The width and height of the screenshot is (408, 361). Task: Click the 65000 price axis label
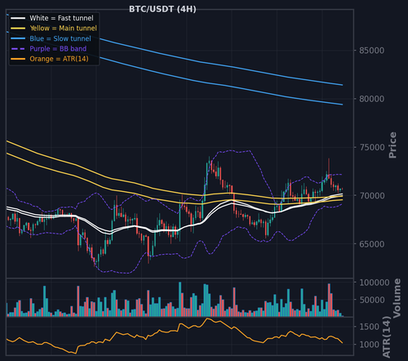(371, 244)
